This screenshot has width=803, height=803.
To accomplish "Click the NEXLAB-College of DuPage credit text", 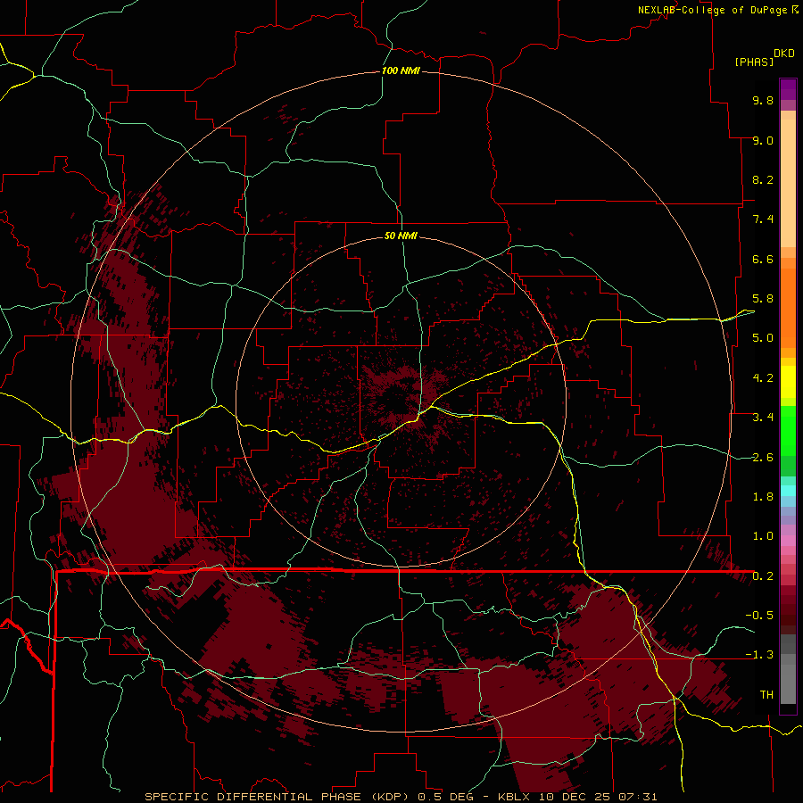I will click(x=712, y=10).
